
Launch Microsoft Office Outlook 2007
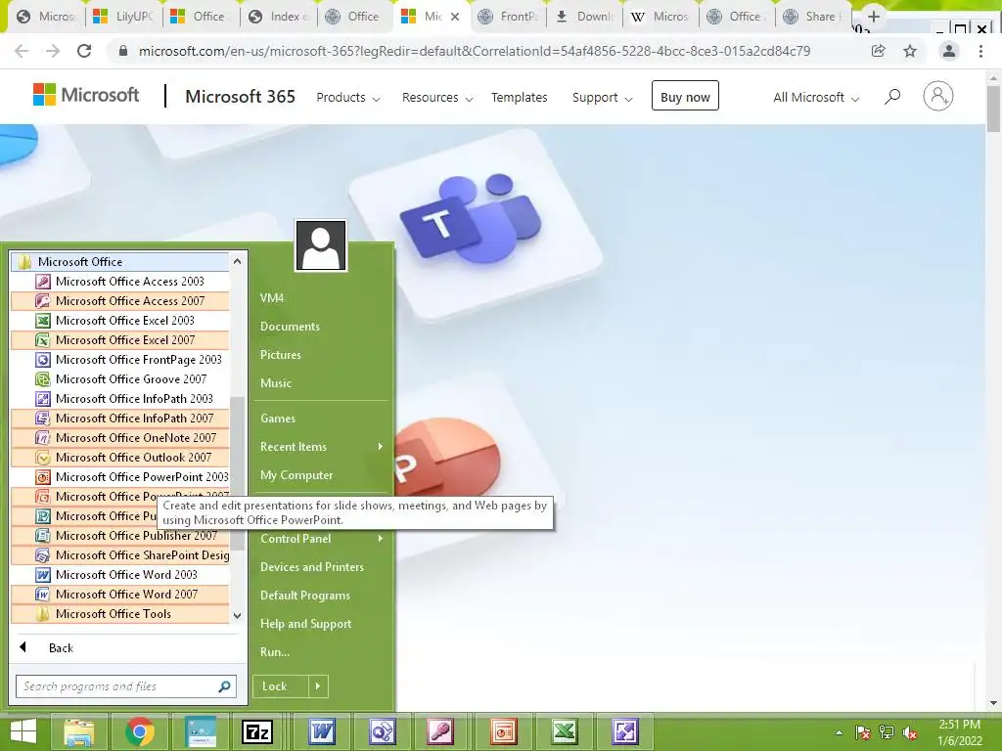click(120, 458)
